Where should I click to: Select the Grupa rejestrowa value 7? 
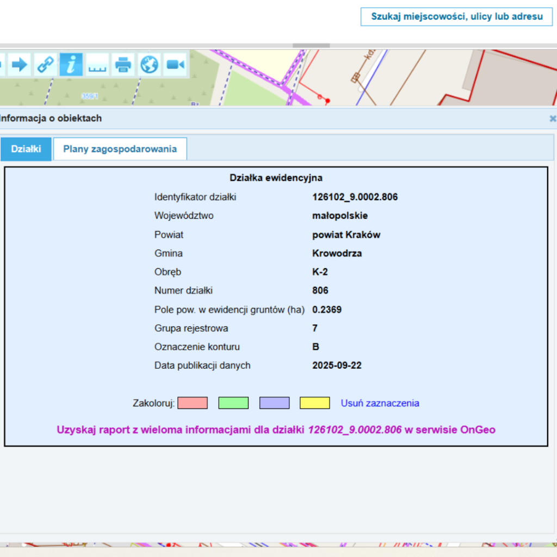315,328
